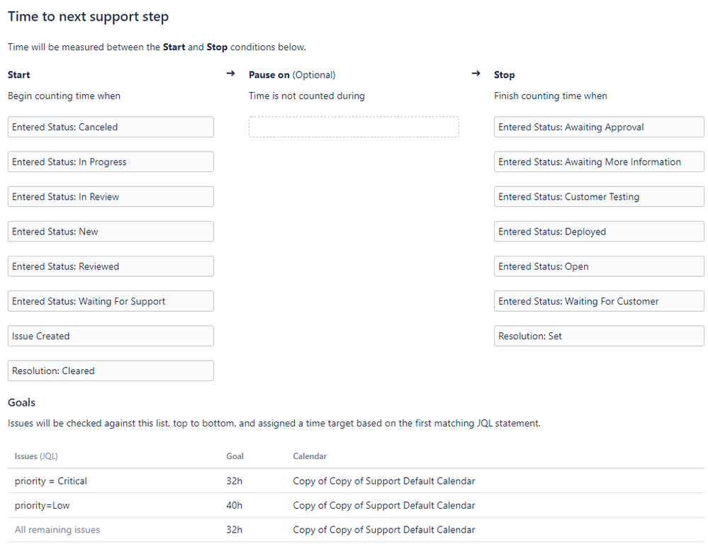The width and height of the screenshot is (708, 554).
Task: Click the Entered Status: In Review box
Action: tap(111, 196)
